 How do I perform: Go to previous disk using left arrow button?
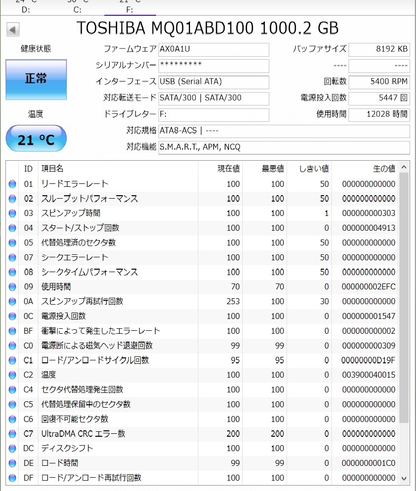coord(13,30)
